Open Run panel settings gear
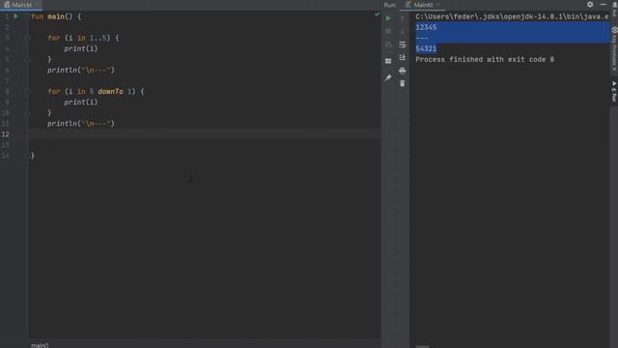This screenshot has height=348, width=618. 590,4
